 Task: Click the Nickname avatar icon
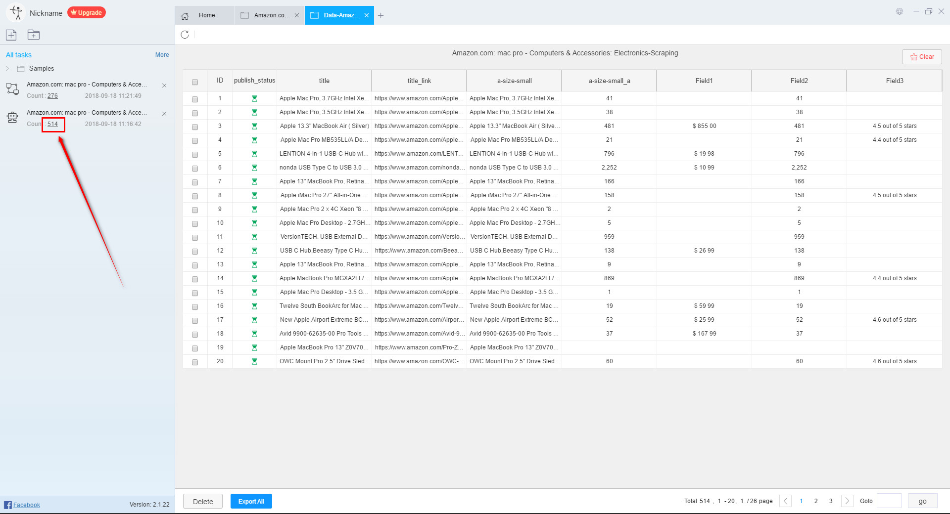point(16,12)
